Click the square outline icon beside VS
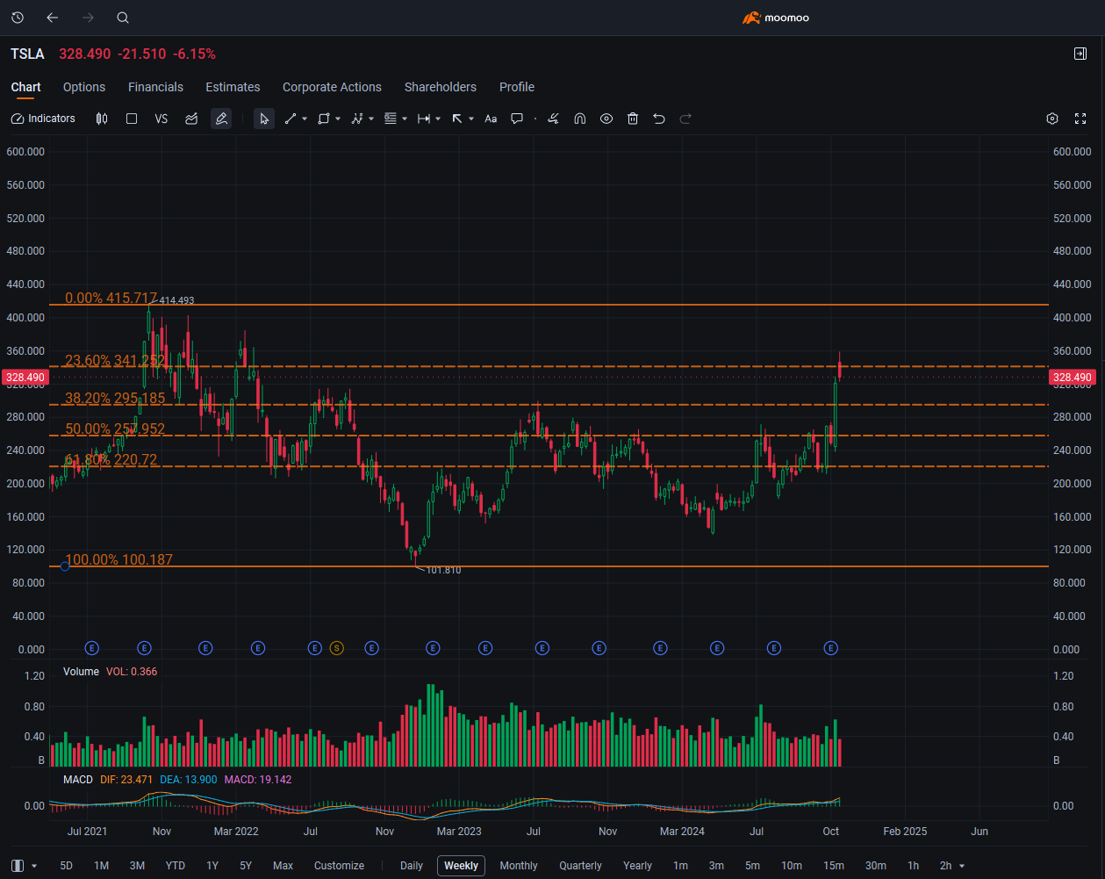The width and height of the screenshot is (1105, 879). (x=132, y=119)
